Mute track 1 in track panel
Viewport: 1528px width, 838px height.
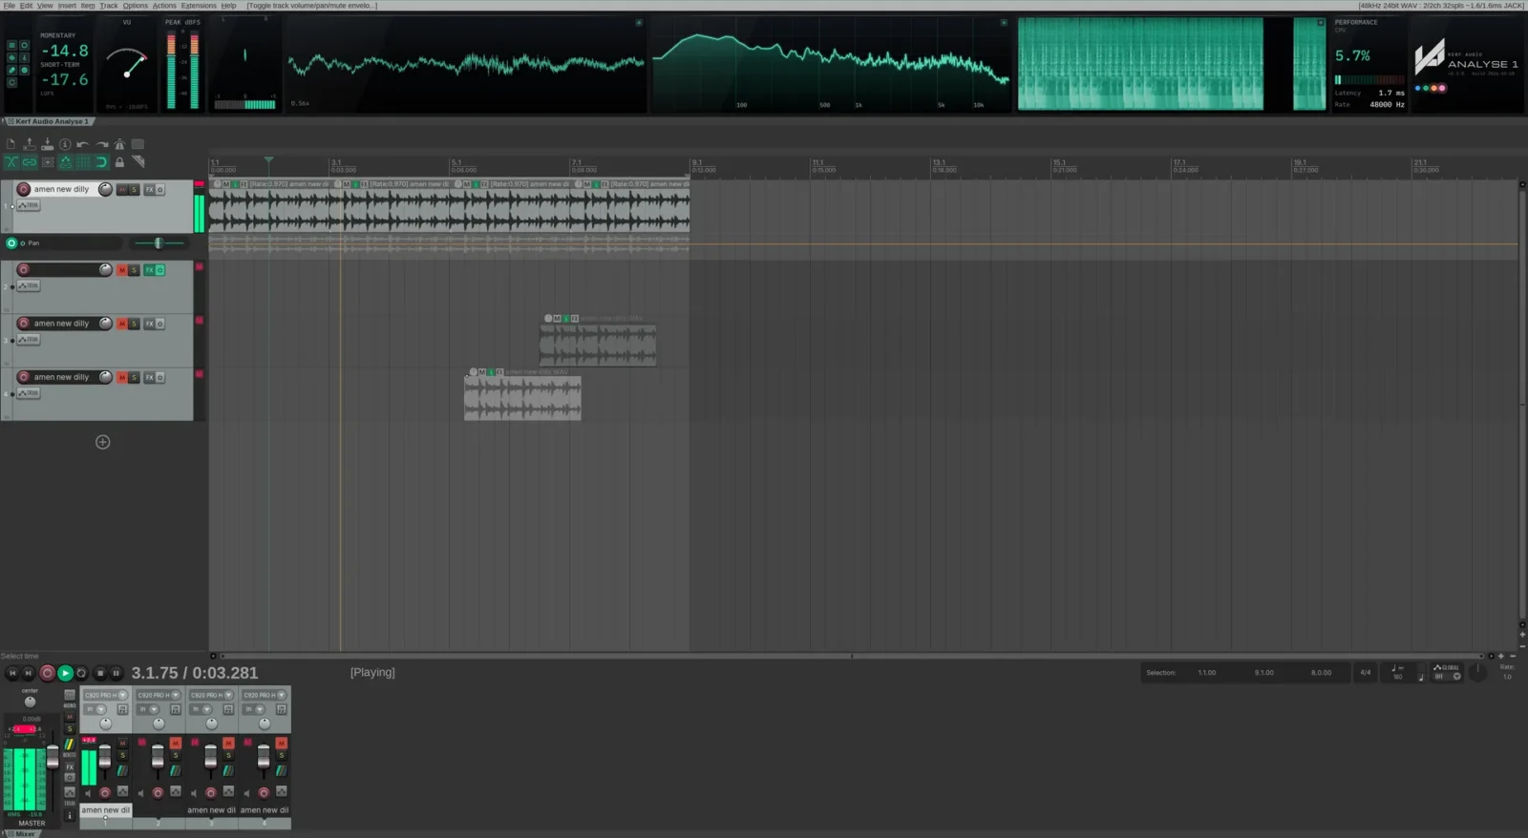point(122,190)
